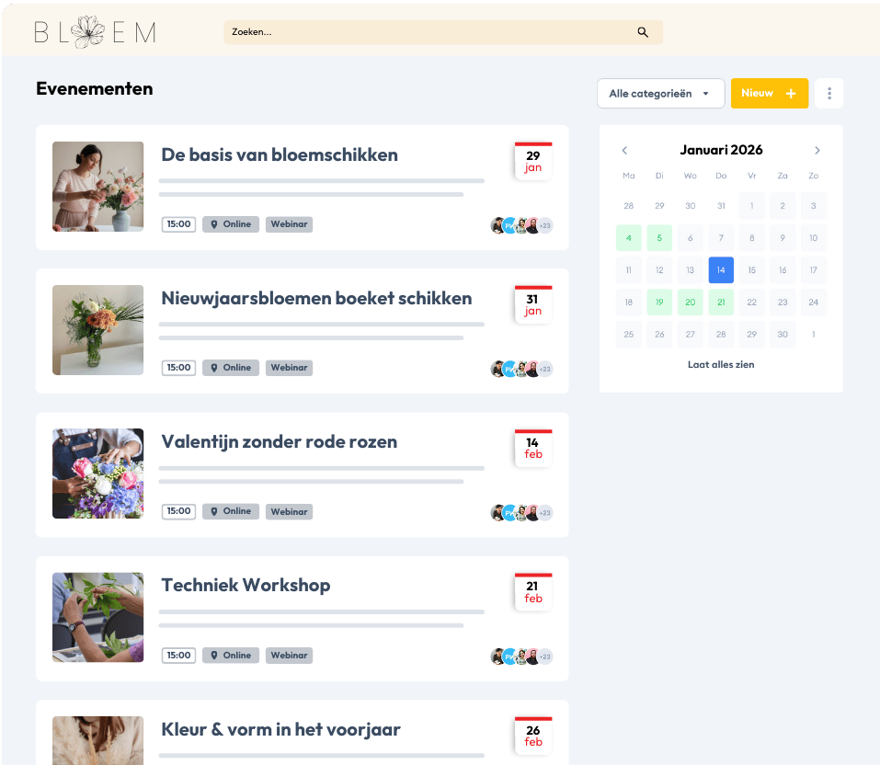This screenshot has width=880, height=765.
Task: Open Nieuwjaarsbloemen boeket schikken event title
Action: pos(316,298)
